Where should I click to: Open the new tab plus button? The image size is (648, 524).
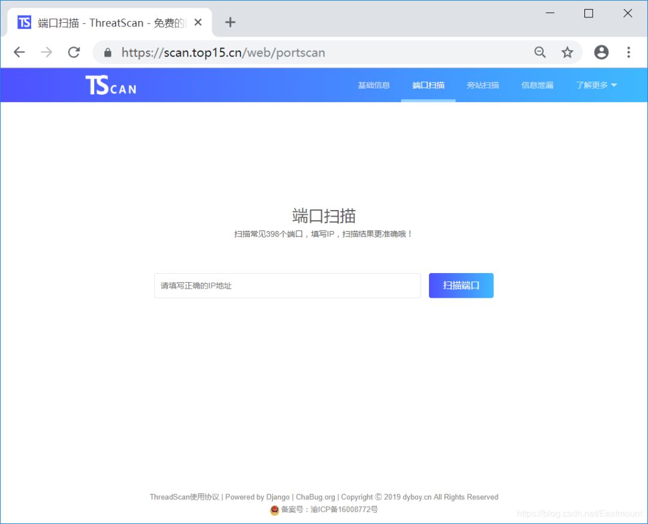(230, 22)
